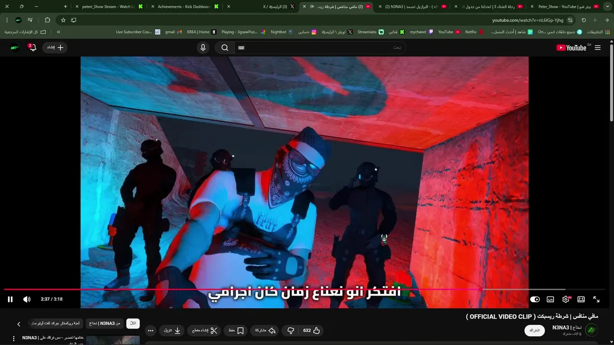The height and width of the screenshot is (345, 614).
Task: Open more actions three-dot menu under video
Action: pos(151,331)
